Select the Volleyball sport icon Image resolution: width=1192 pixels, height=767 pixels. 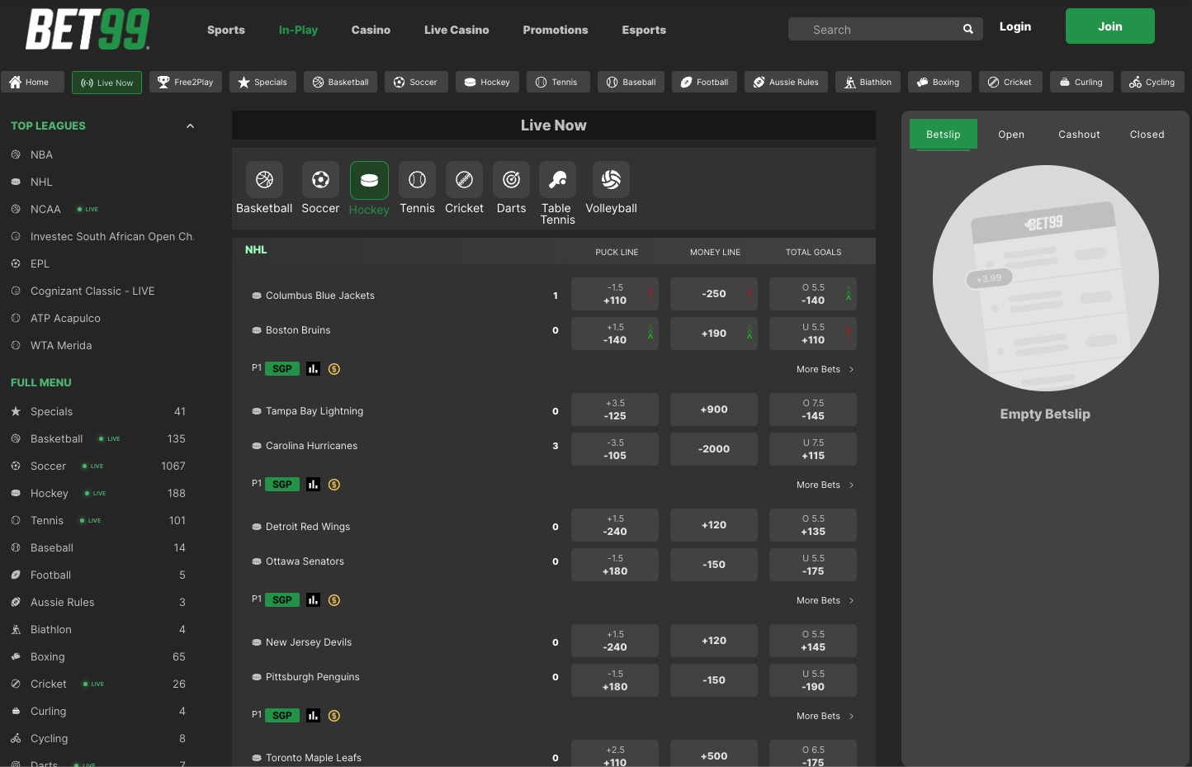point(611,180)
